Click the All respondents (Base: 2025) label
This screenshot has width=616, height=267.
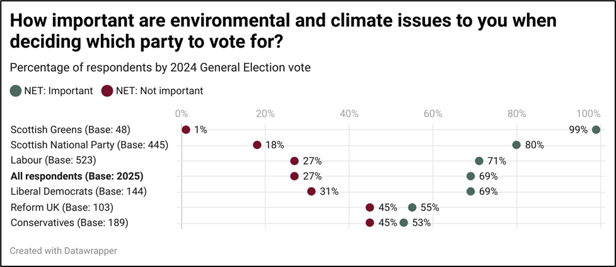pos(77,176)
